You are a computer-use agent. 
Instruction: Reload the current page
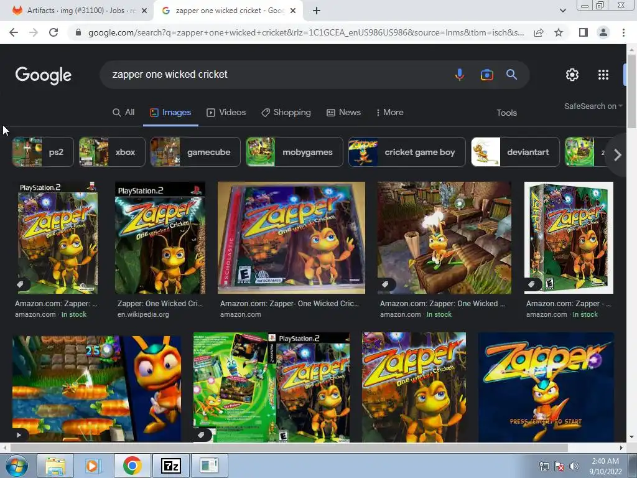coord(53,32)
